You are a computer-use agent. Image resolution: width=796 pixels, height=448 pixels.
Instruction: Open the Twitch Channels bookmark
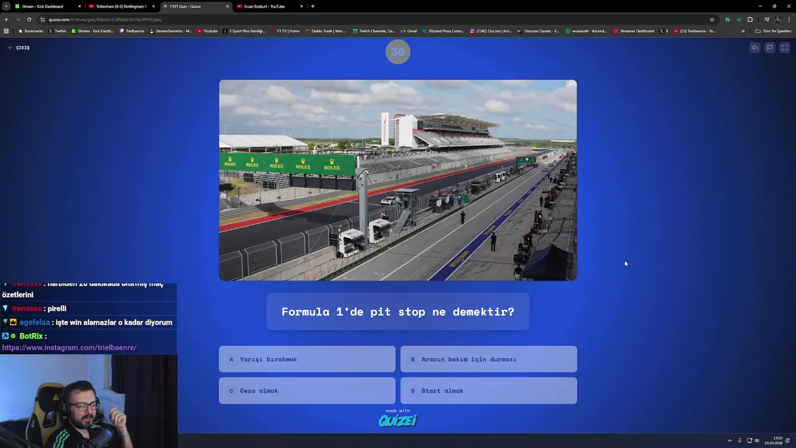[x=374, y=30]
